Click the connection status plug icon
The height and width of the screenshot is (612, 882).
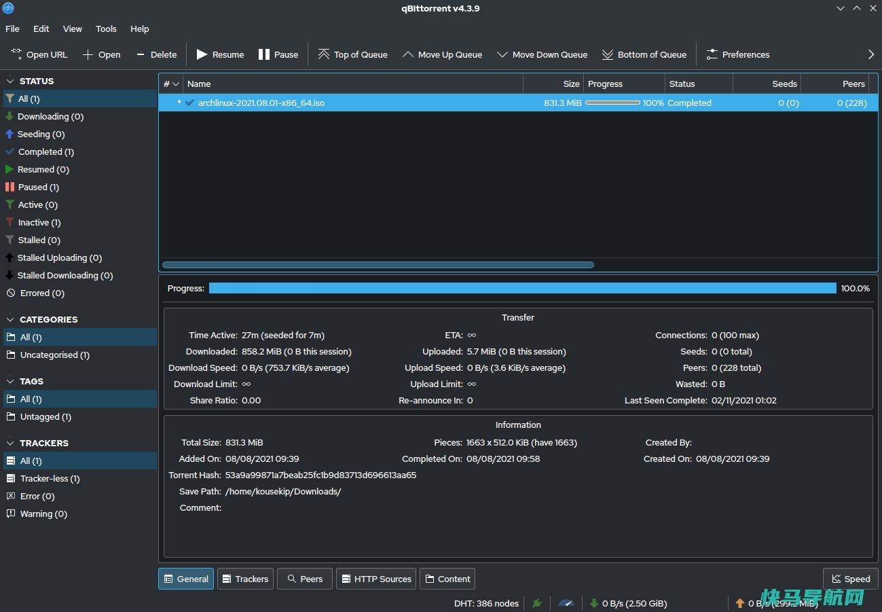pos(537,602)
